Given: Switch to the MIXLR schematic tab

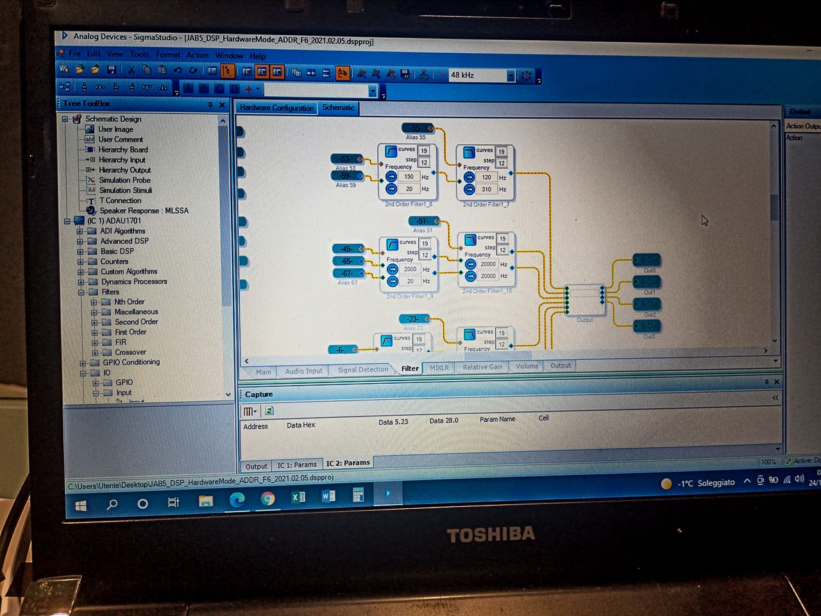Looking at the screenshot, I should click(439, 368).
